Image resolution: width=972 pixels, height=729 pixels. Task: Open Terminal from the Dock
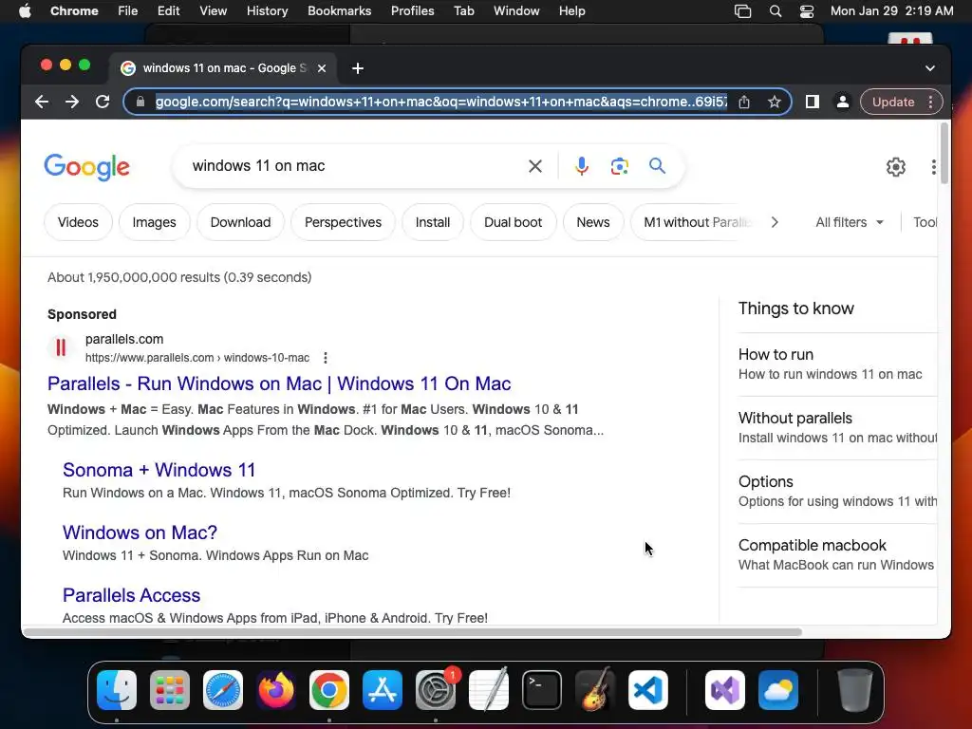[x=542, y=690]
